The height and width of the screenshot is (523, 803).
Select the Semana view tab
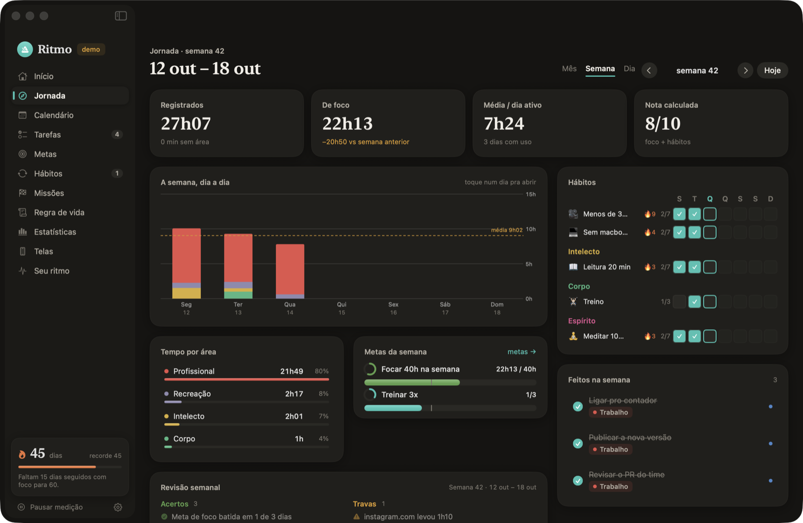(600, 69)
